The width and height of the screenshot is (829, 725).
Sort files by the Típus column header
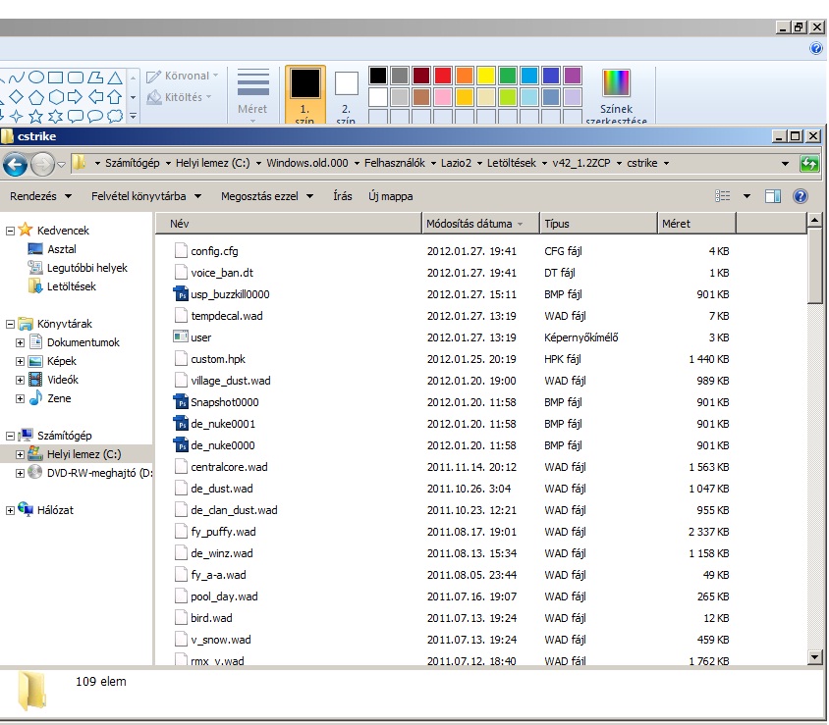[598, 224]
